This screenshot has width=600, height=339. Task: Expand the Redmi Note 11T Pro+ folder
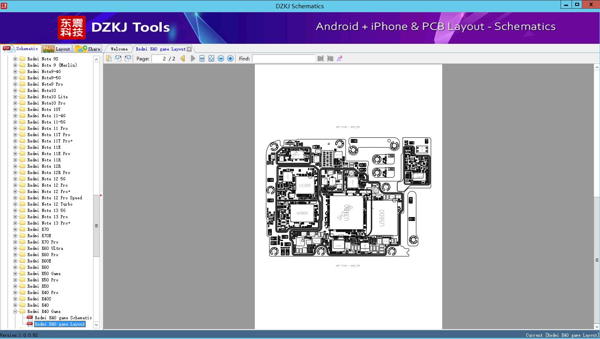click(15, 141)
